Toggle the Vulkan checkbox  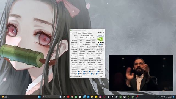coord(78,74)
